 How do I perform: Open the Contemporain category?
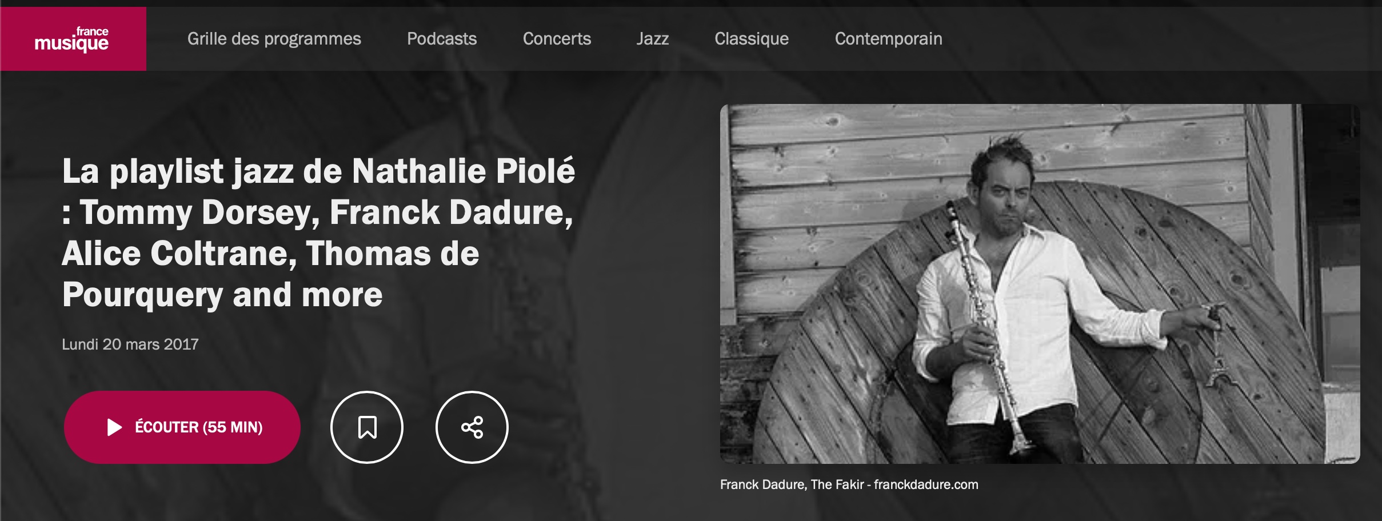pos(889,39)
